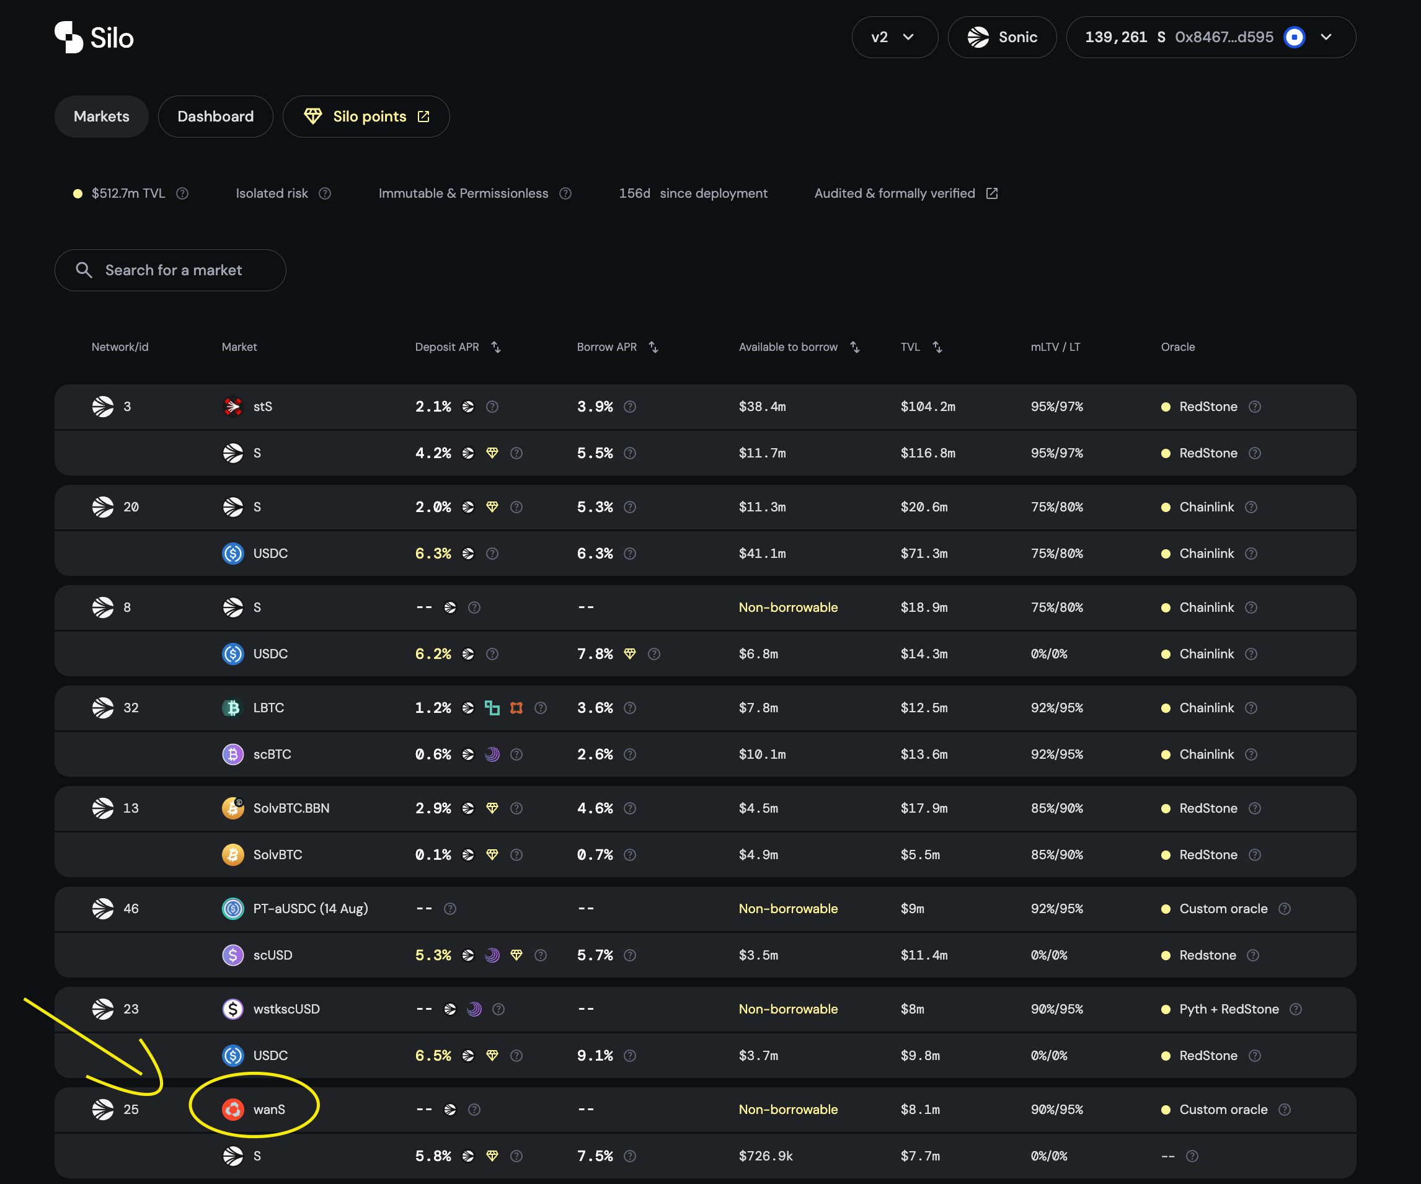The height and width of the screenshot is (1184, 1421).
Task: Click the Silo logo
Action: click(94, 37)
